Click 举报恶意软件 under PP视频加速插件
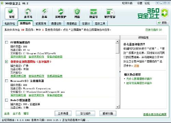 [36, 57]
